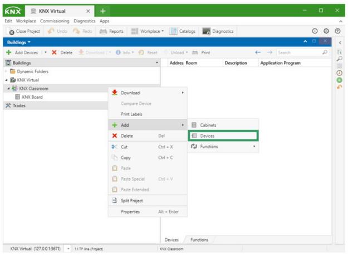Switch to the Functions tab at bottom

click(x=199, y=240)
